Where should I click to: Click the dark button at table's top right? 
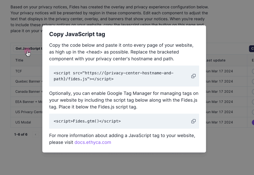pyautogui.click(x=251, y=49)
